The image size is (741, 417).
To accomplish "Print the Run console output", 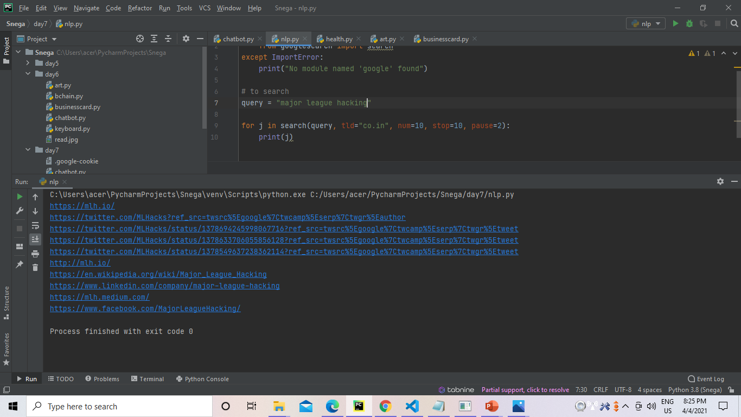I will pos(35,253).
